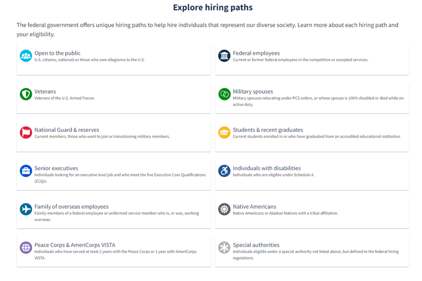
Task: Select the Federal employees bank building icon
Action: [x=224, y=55]
